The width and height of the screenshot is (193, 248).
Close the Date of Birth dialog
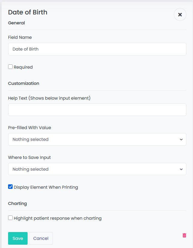click(180, 14)
